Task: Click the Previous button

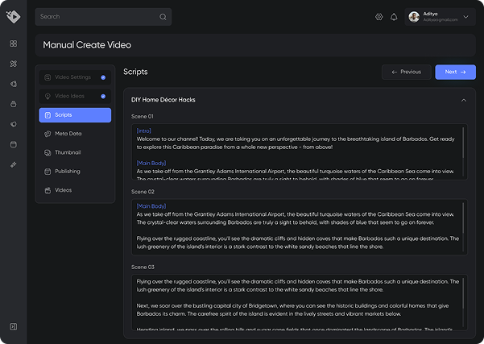Action: (x=406, y=72)
